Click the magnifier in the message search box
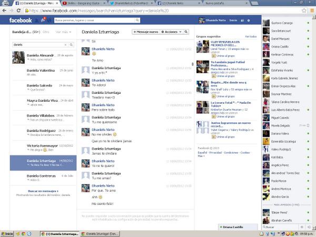The width and height of the screenshot is (316, 237). click(x=71, y=45)
